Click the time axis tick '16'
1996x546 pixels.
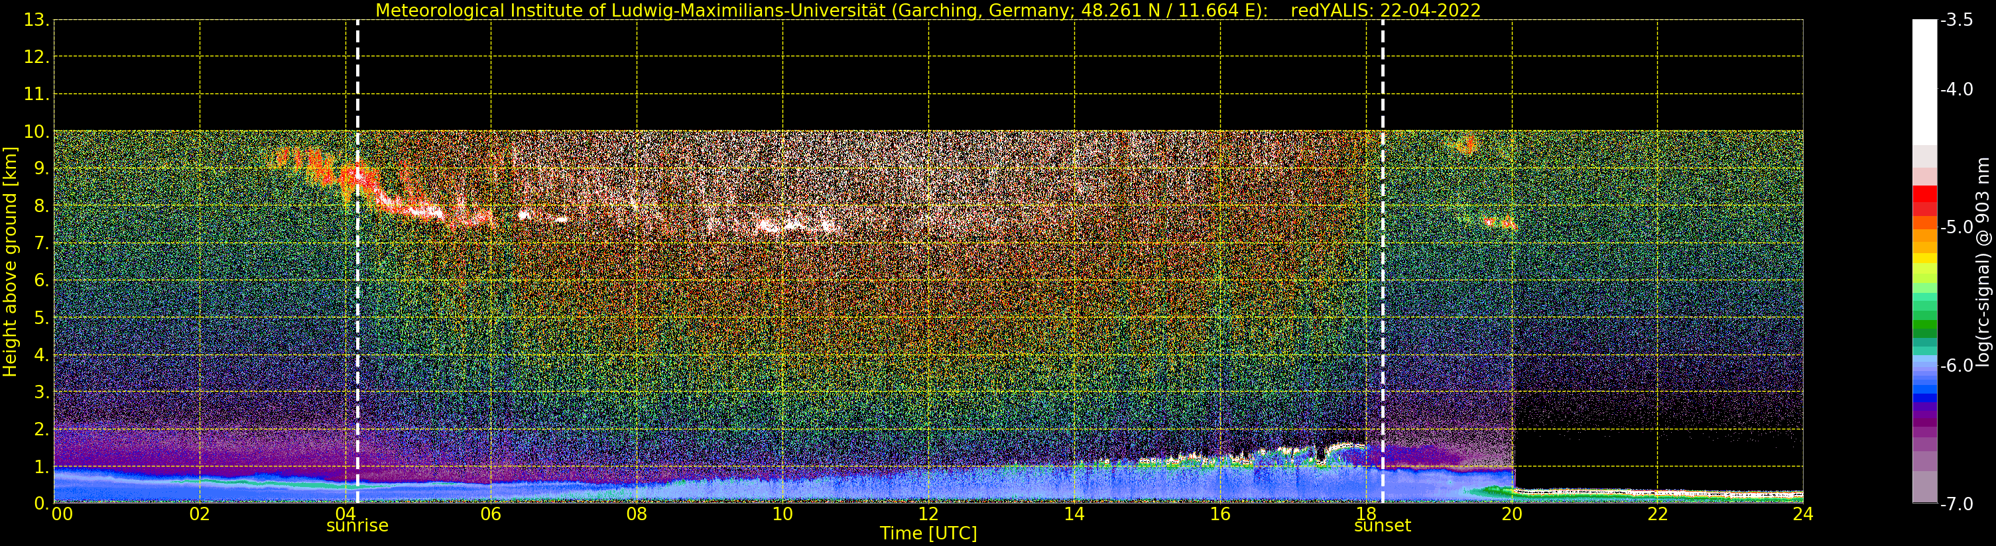coord(1220,514)
